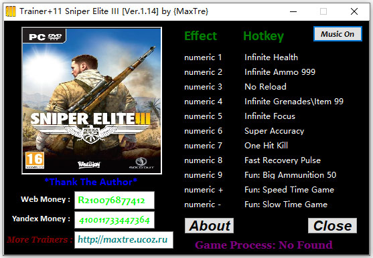Select the Web Money number field

[115, 201]
